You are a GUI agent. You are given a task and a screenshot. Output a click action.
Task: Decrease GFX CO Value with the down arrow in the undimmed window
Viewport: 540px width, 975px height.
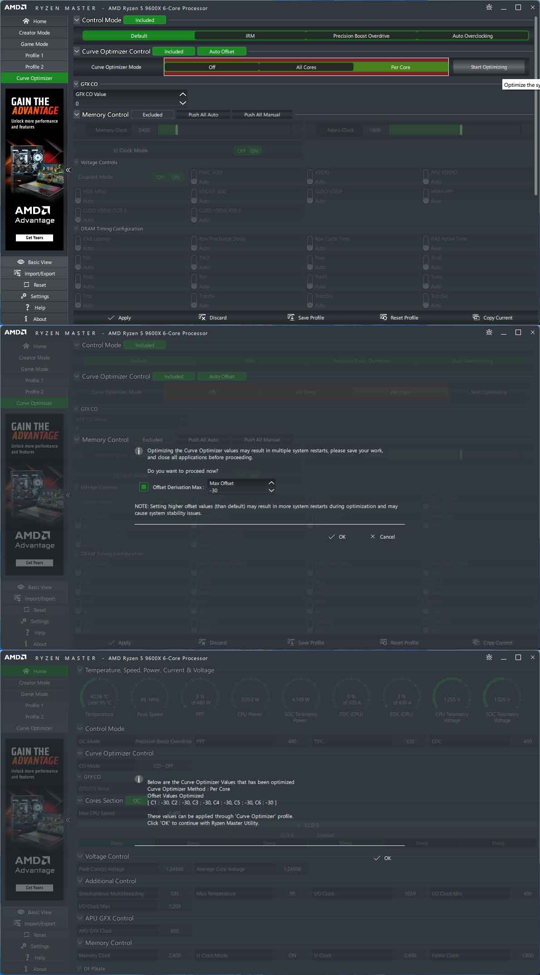[183, 103]
